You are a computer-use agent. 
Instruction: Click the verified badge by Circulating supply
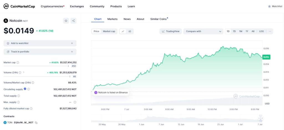click(25, 89)
